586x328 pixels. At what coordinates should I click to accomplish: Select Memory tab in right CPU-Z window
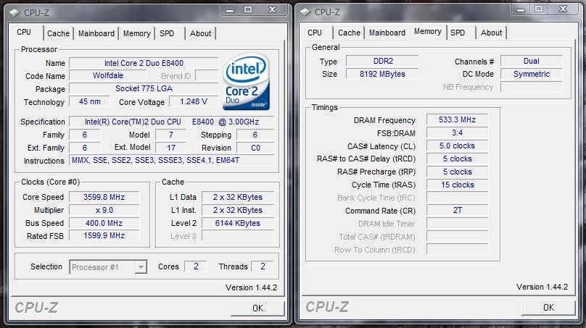(x=428, y=32)
